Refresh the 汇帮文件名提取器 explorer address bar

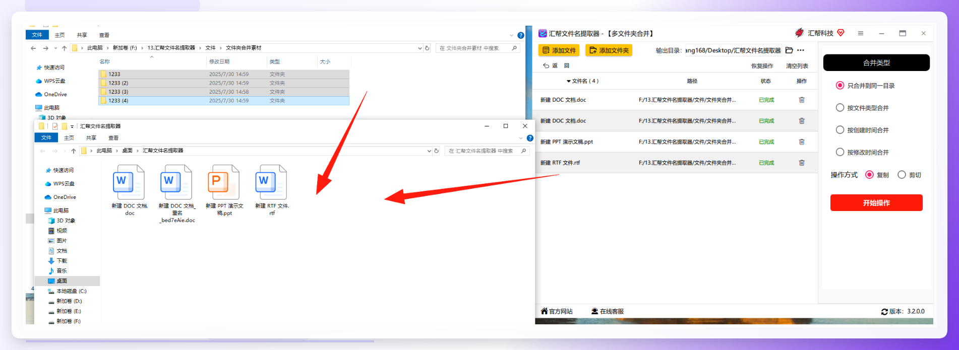pos(437,151)
